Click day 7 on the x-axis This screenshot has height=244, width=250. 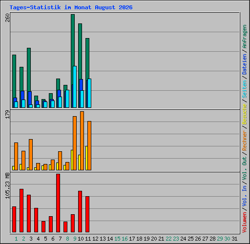(60, 239)
